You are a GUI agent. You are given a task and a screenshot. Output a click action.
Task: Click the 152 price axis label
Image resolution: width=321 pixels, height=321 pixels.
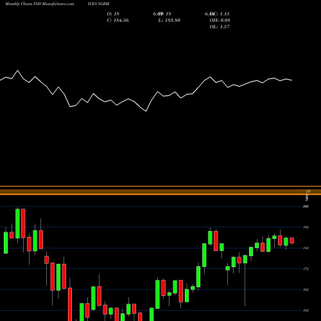pyautogui.click(x=306, y=310)
